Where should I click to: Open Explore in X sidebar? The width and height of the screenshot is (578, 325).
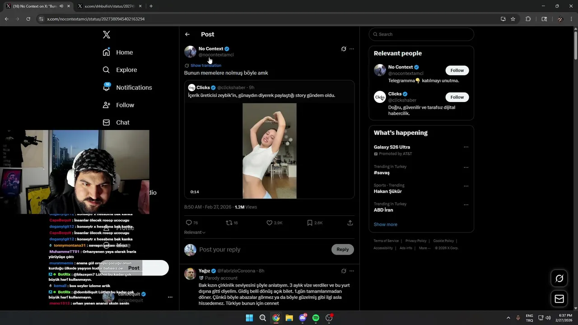120,70
